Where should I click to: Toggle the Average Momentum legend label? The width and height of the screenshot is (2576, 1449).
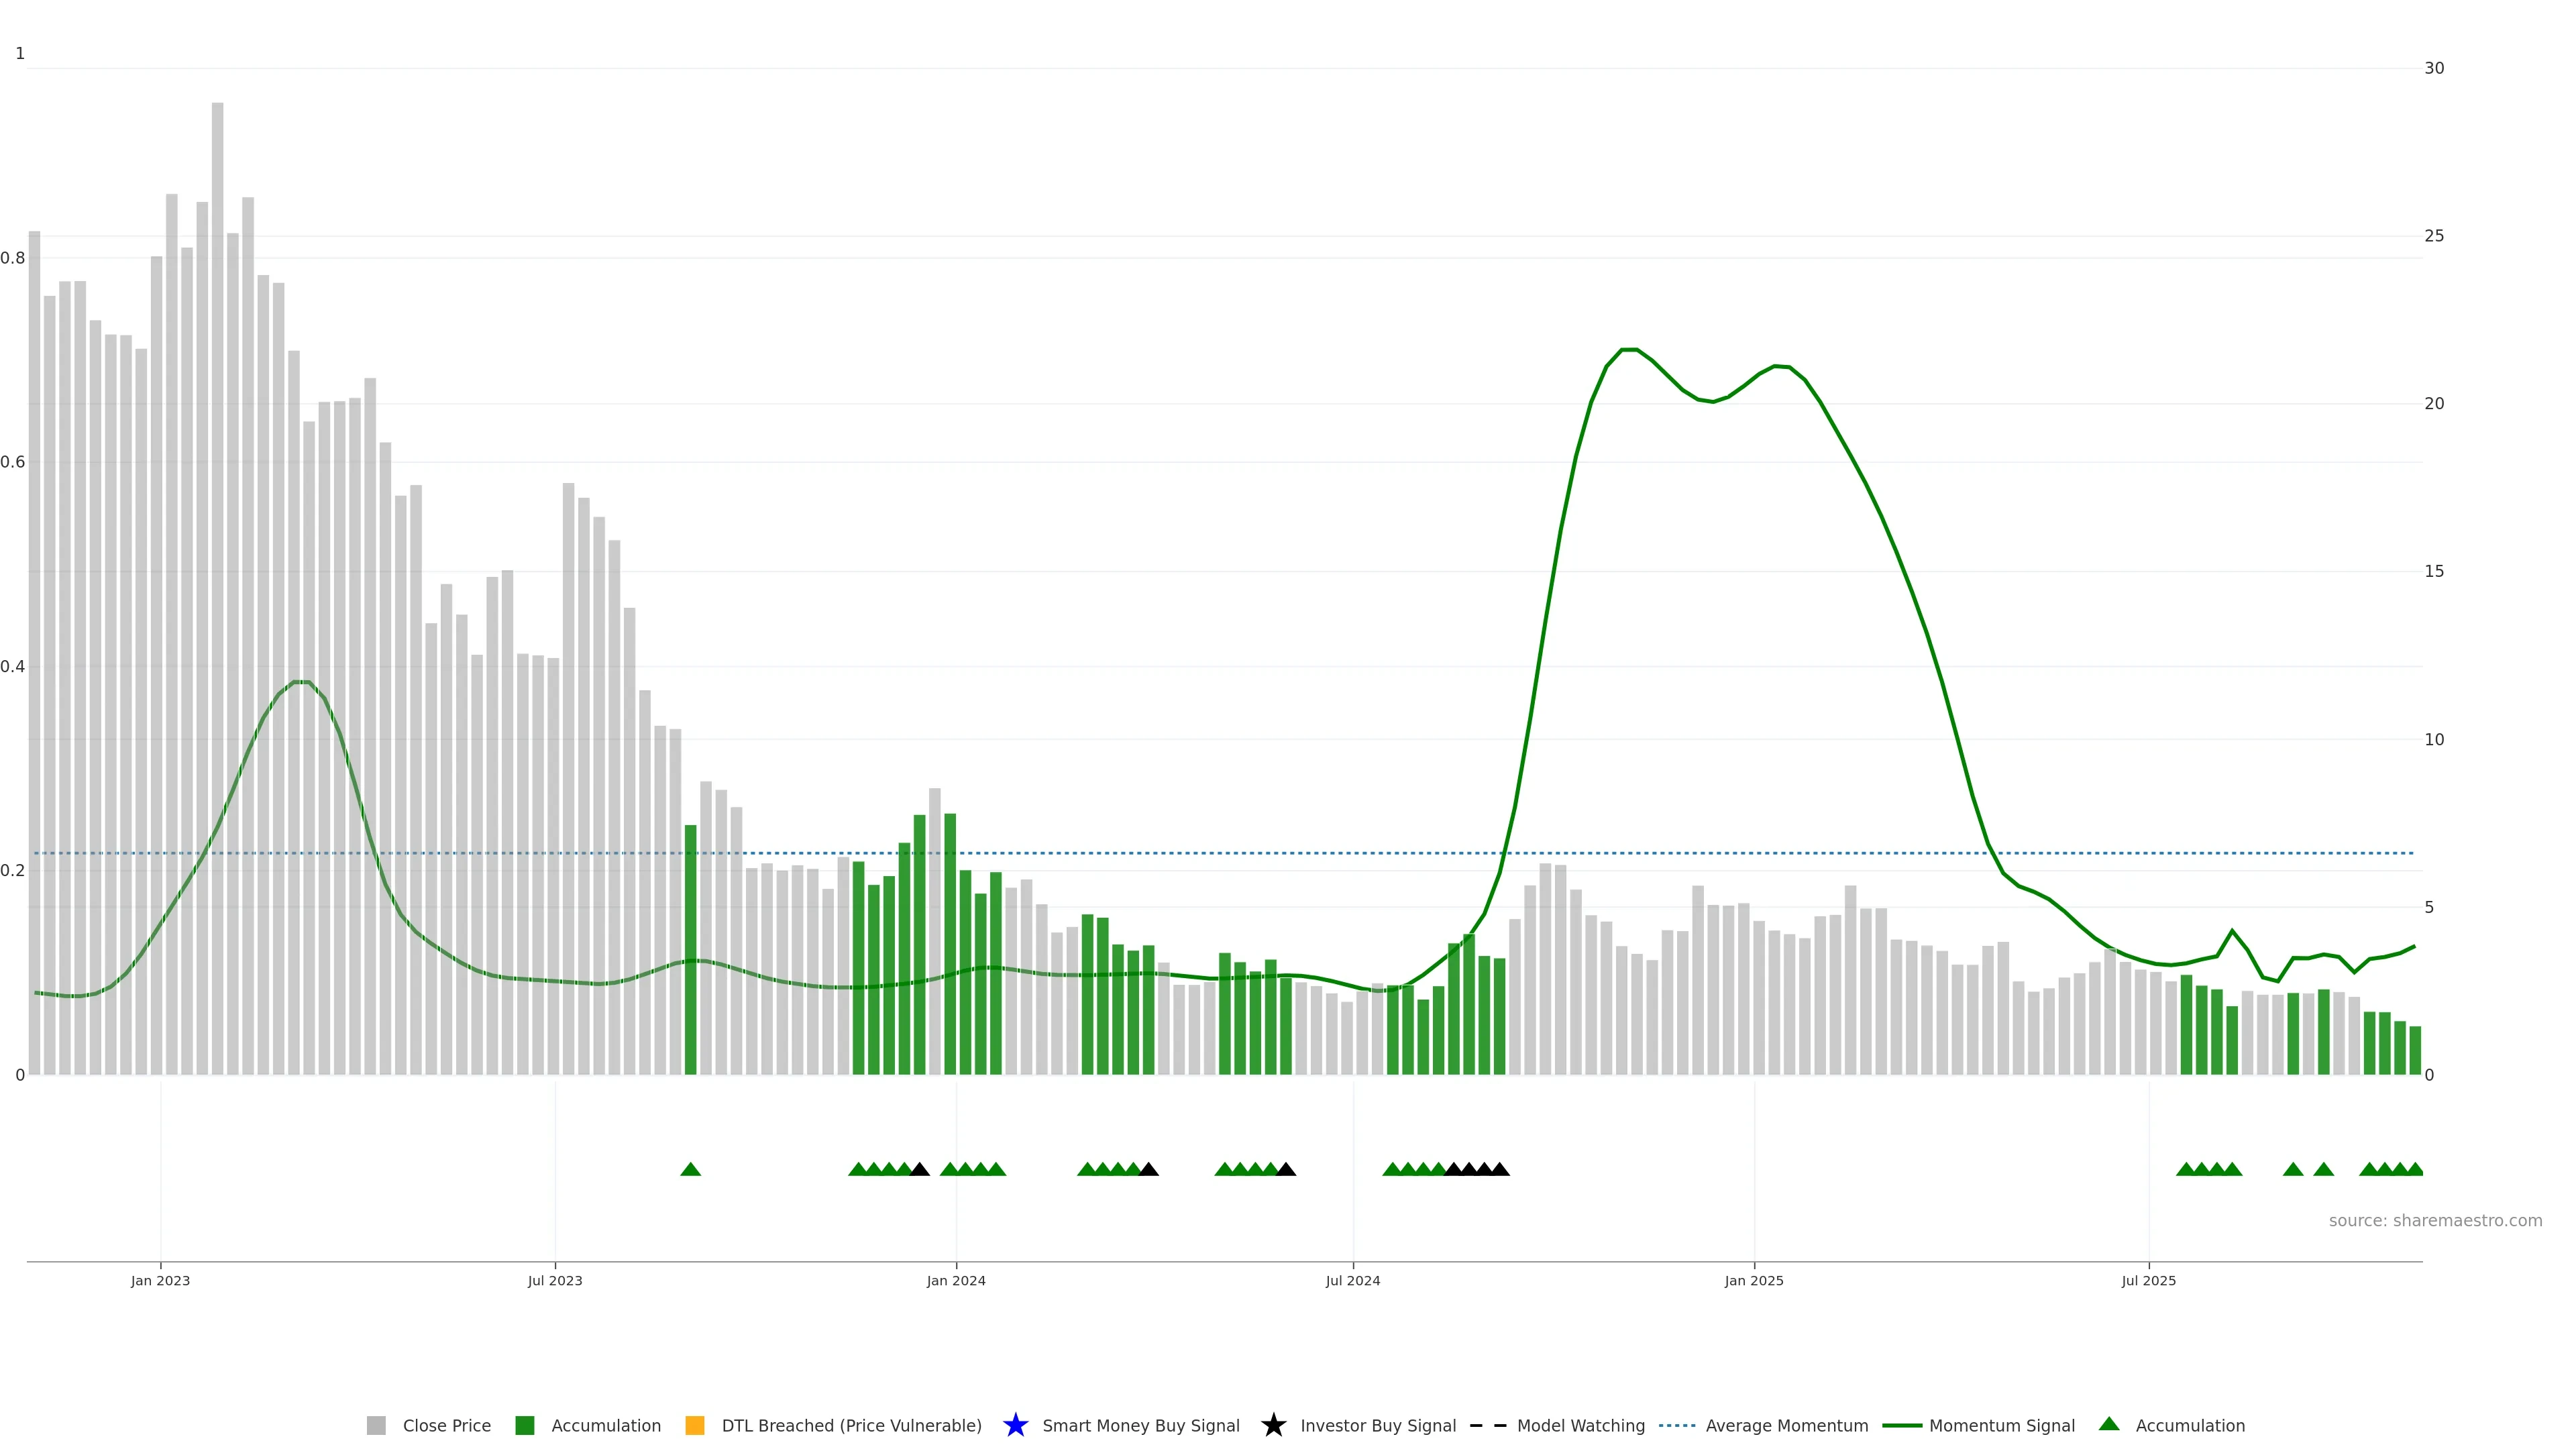click(x=1786, y=1425)
